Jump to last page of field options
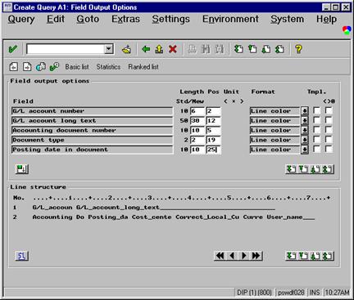354x300 pixels. coord(328,169)
